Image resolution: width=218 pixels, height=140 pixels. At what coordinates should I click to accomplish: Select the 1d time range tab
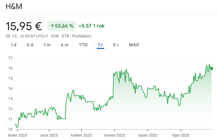pos(13,45)
